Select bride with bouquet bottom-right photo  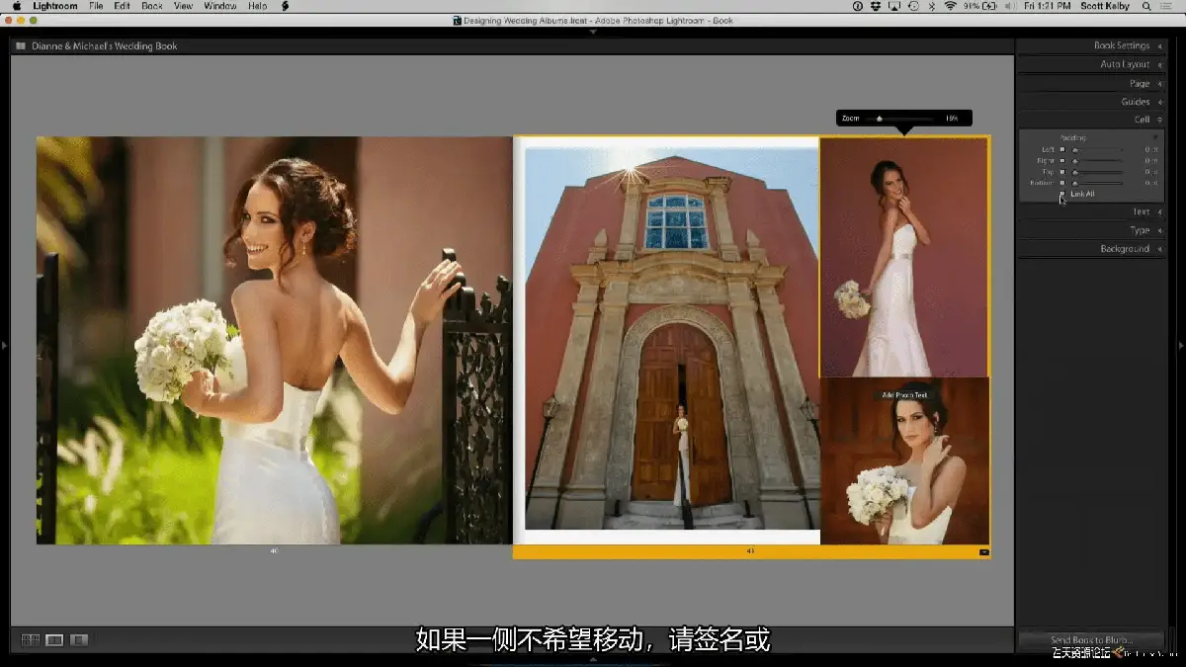(x=904, y=460)
